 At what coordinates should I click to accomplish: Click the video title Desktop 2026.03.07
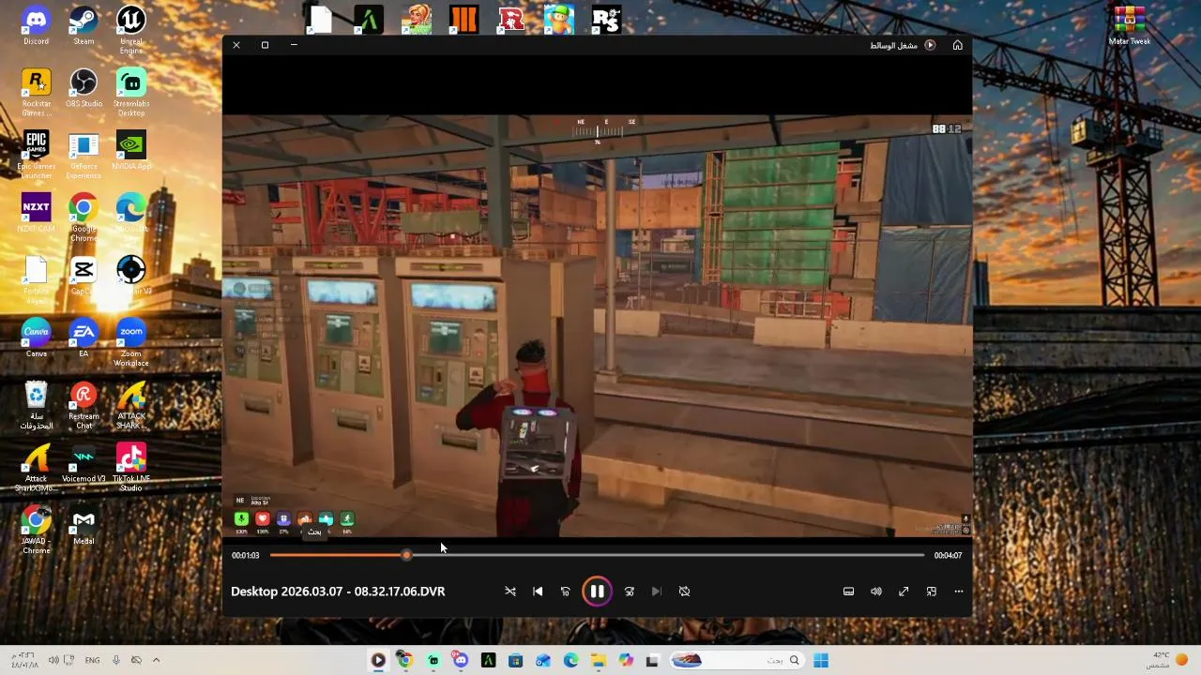(x=338, y=592)
